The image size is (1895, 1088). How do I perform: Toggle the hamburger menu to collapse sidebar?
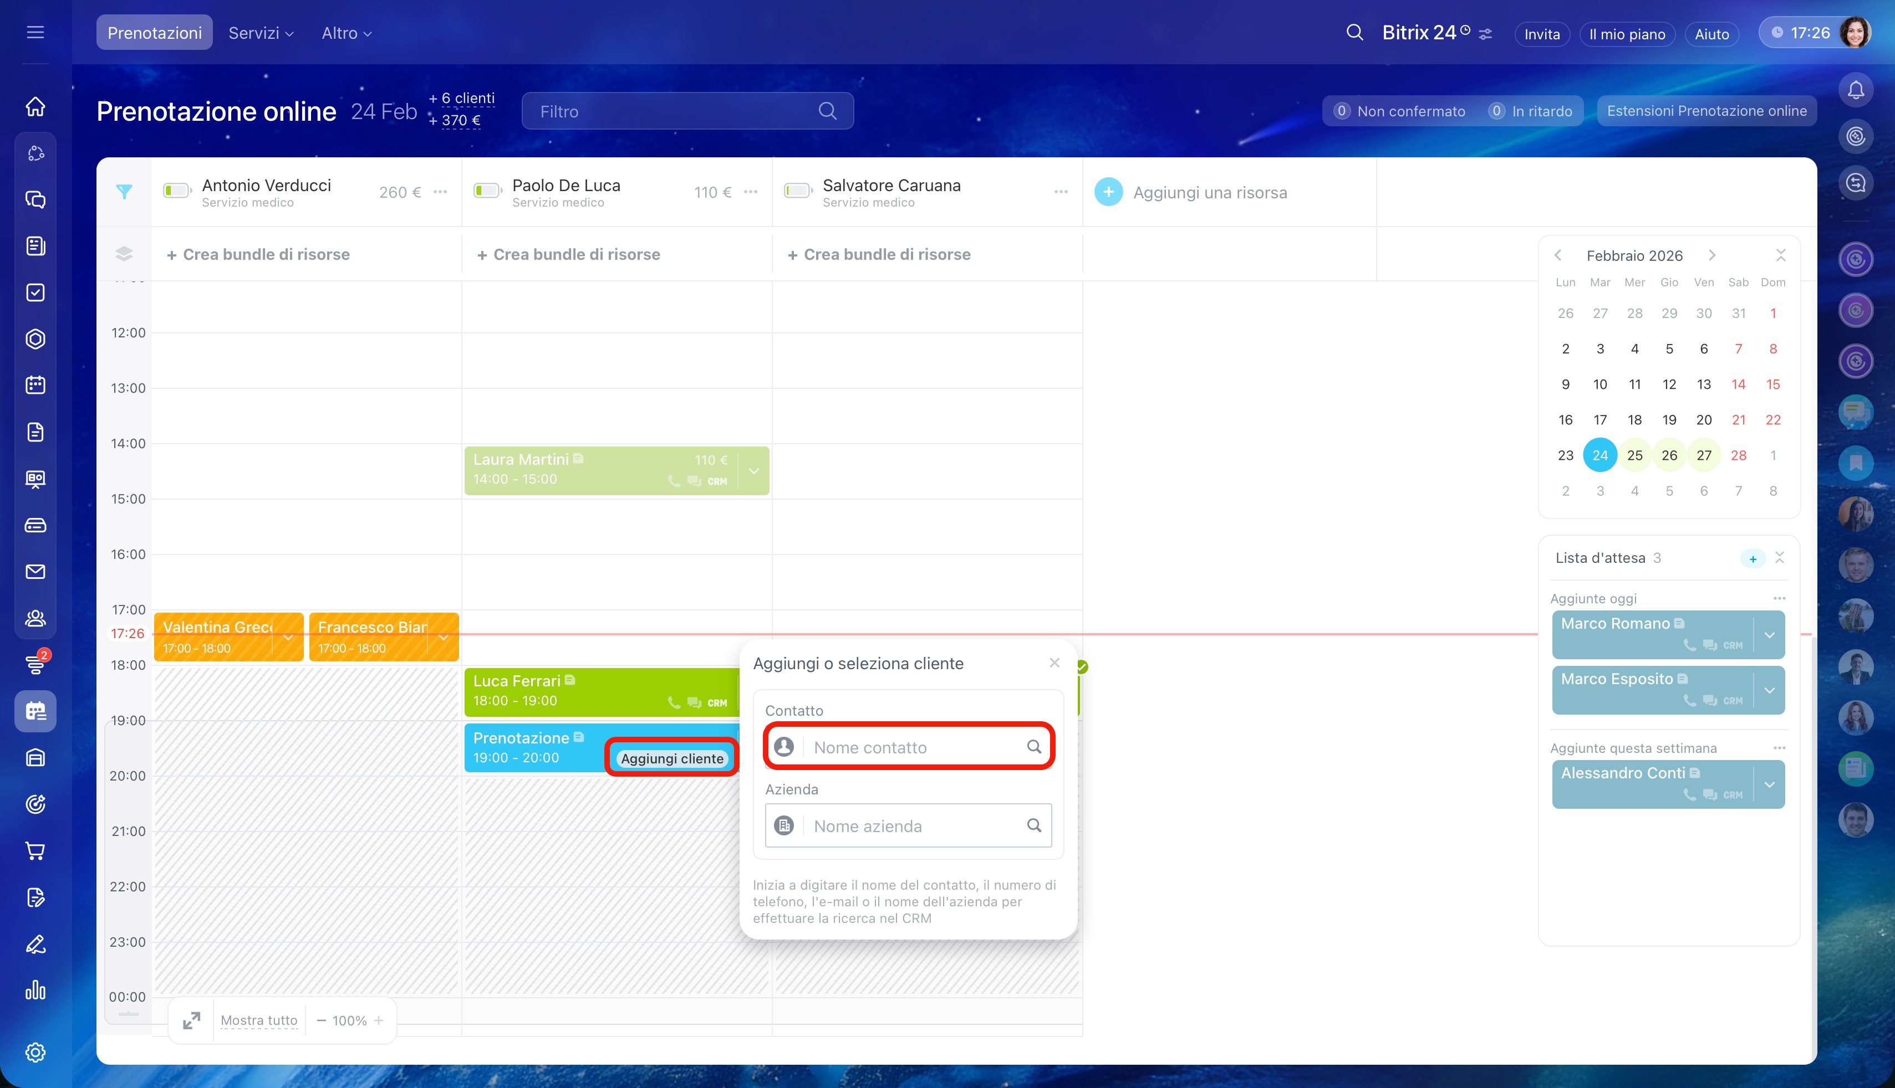(35, 32)
